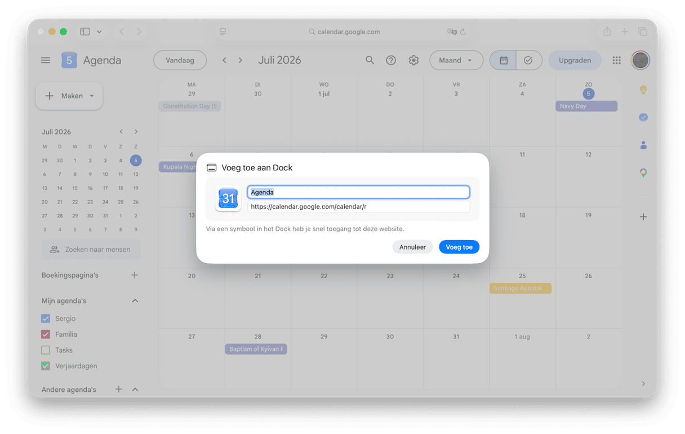Open the Maand view dropdown
Image resolution: width=685 pixels, height=434 pixels.
click(456, 60)
